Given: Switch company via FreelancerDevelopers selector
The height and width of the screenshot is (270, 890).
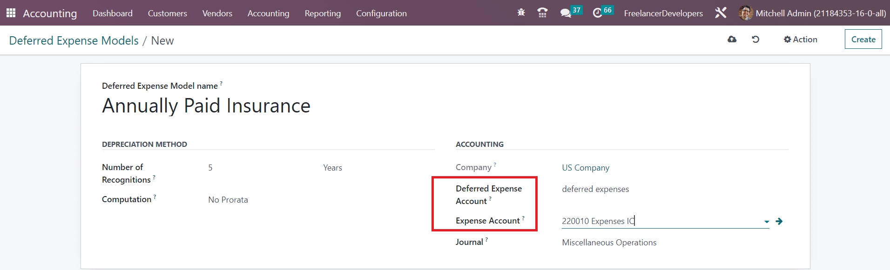Looking at the screenshot, I should tap(663, 13).
